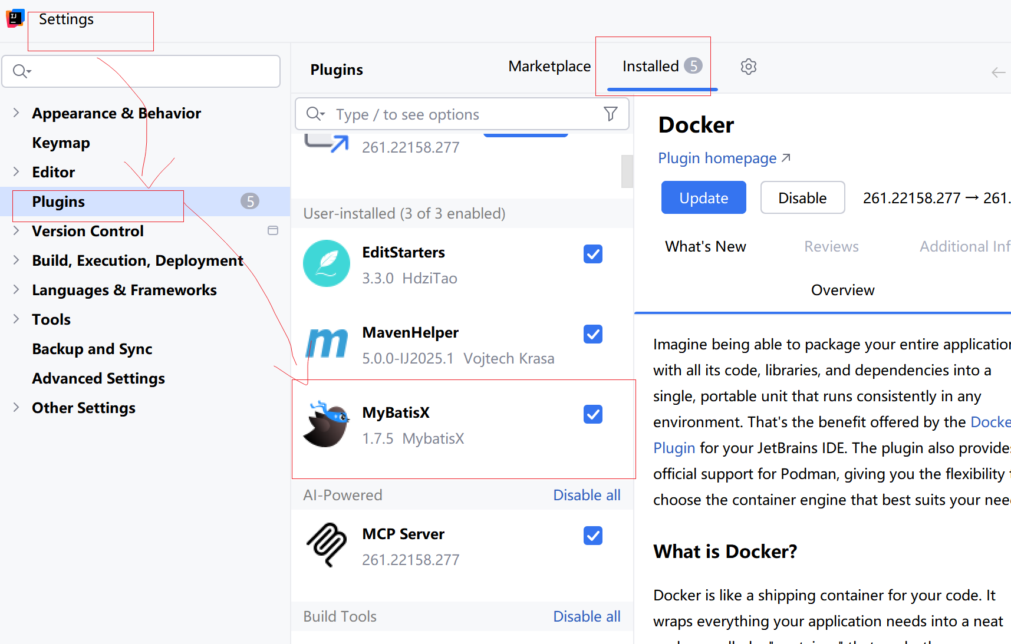The height and width of the screenshot is (644, 1011).
Task: Open the Additional Info tab
Action: click(x=965, y=246)
